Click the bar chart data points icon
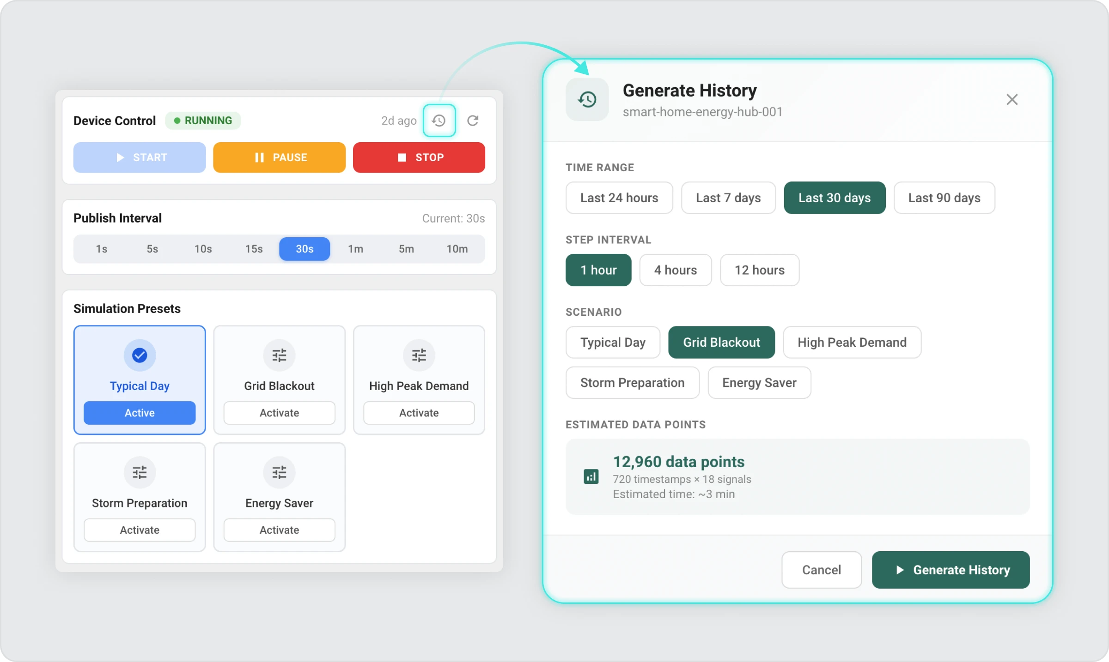 (x=591, y=476)
